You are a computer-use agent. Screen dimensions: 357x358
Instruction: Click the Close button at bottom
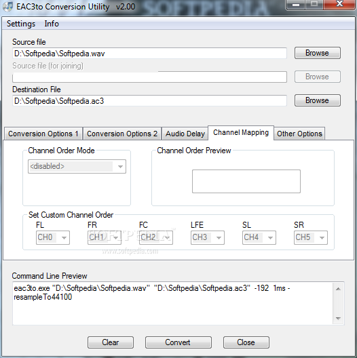(x=246, y=342)
